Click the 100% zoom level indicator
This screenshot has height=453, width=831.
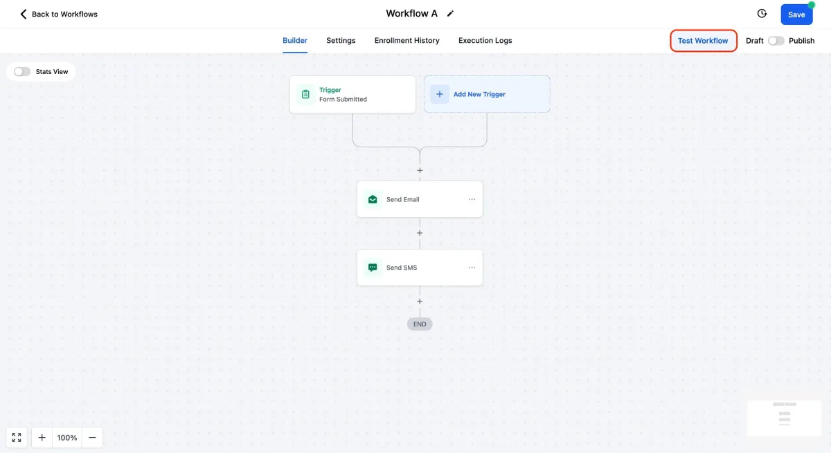tap(67, 437)
